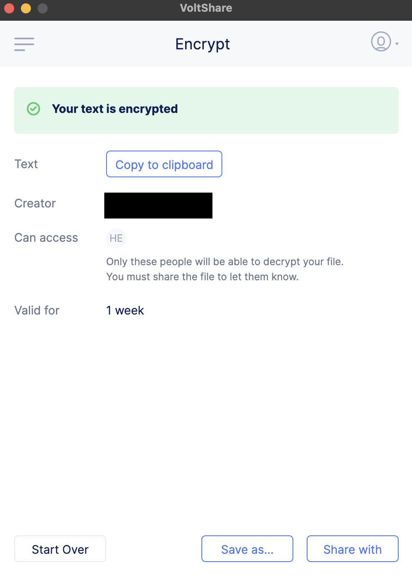Screen dimensions: 412x578
Task: Save the encrypted file as...
Action: [247, 549]
